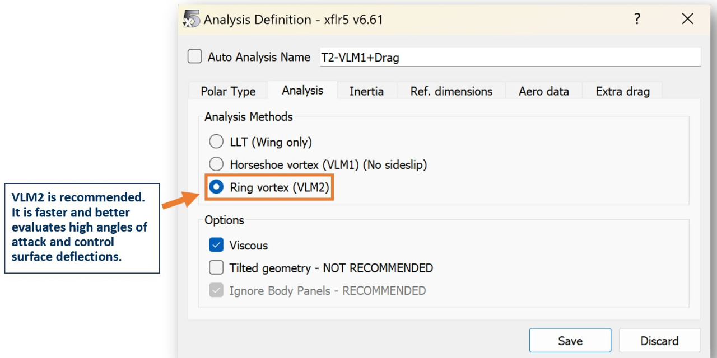Click the Ignore Body Panels checkbox
The width and height of the screenshot is (717, 358).
(216, 290)
